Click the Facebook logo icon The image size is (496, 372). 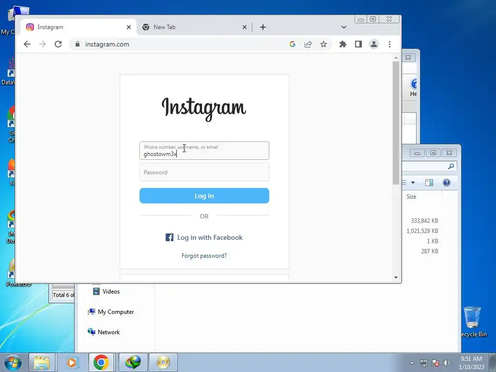click(x=170, y=237)
